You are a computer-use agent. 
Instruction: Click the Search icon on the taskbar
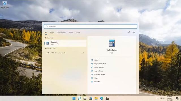tap(79, 98)
